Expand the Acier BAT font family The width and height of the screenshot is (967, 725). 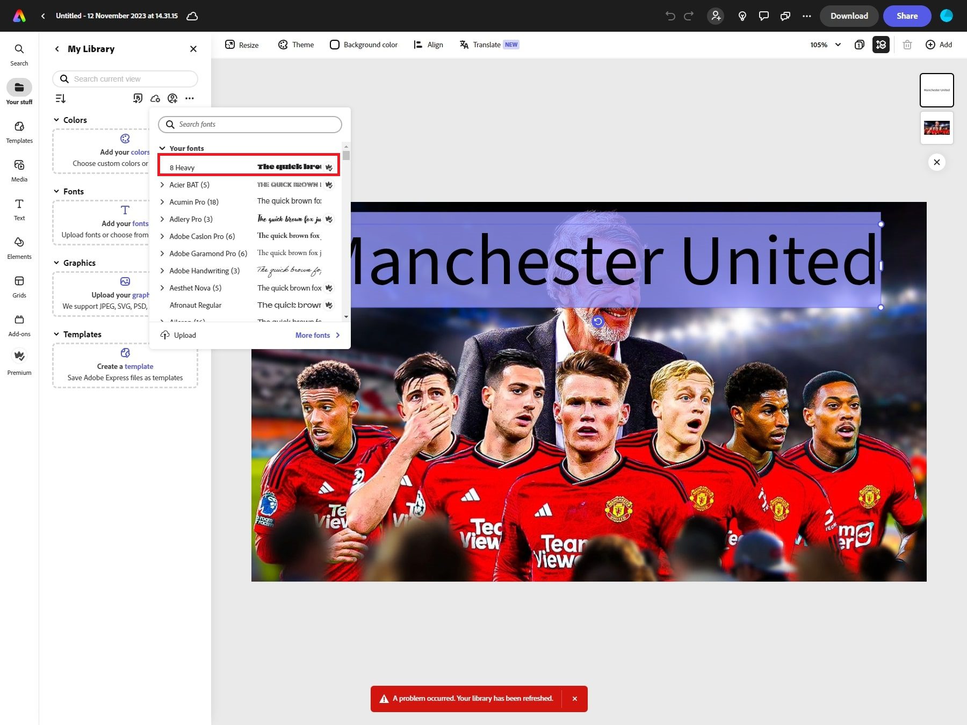pyautogui.click(x=162, y=184)
